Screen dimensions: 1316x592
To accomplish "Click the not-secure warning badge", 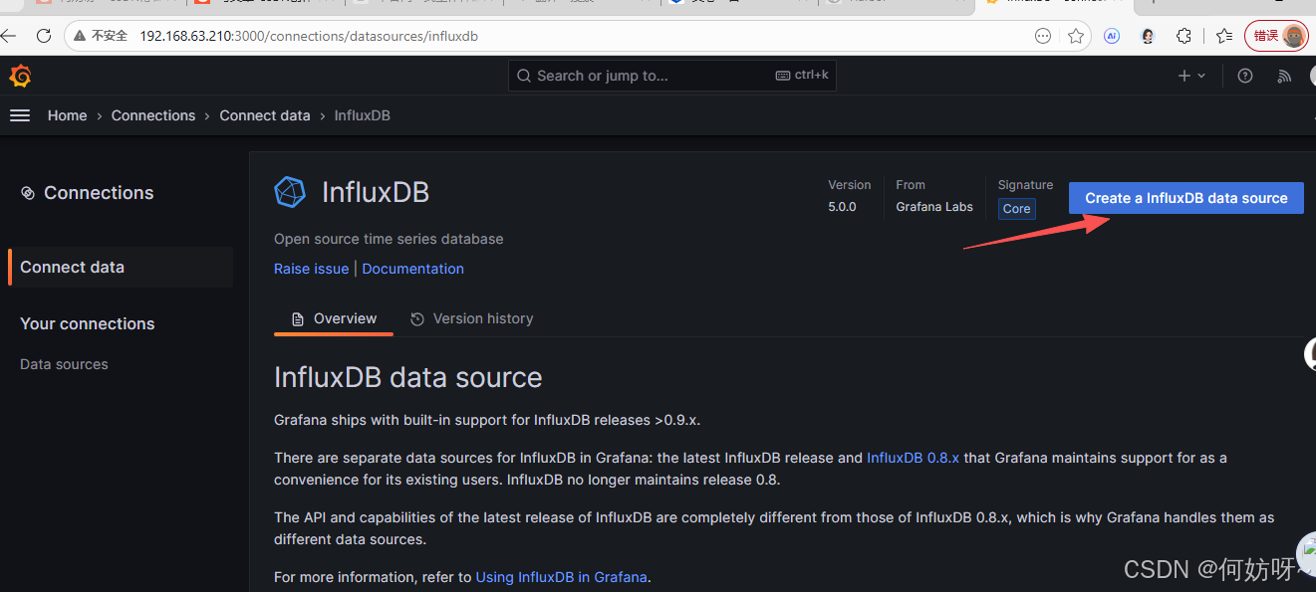I will 101,36.
